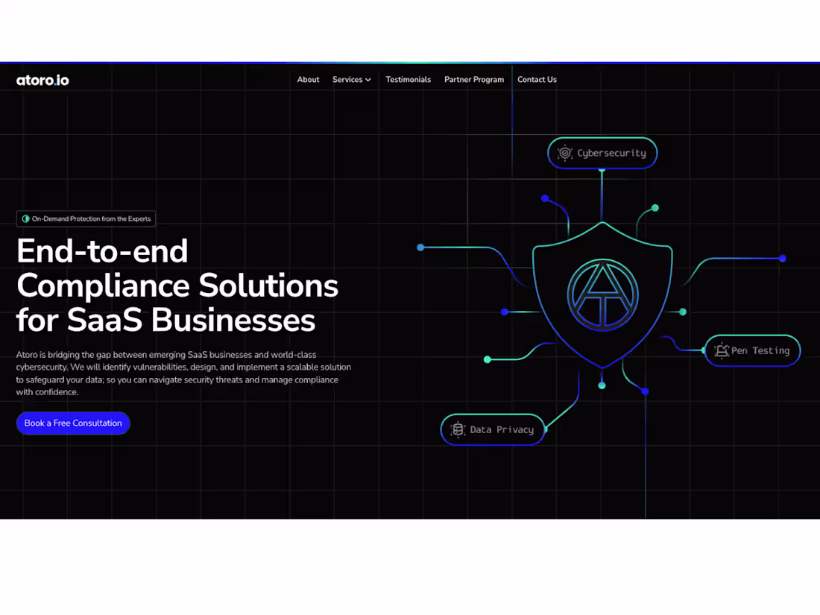Image resolution: width=820 pixels, height=615 pixels.
Task: Click Contact Us in the navbar
Action: [537, 80]
